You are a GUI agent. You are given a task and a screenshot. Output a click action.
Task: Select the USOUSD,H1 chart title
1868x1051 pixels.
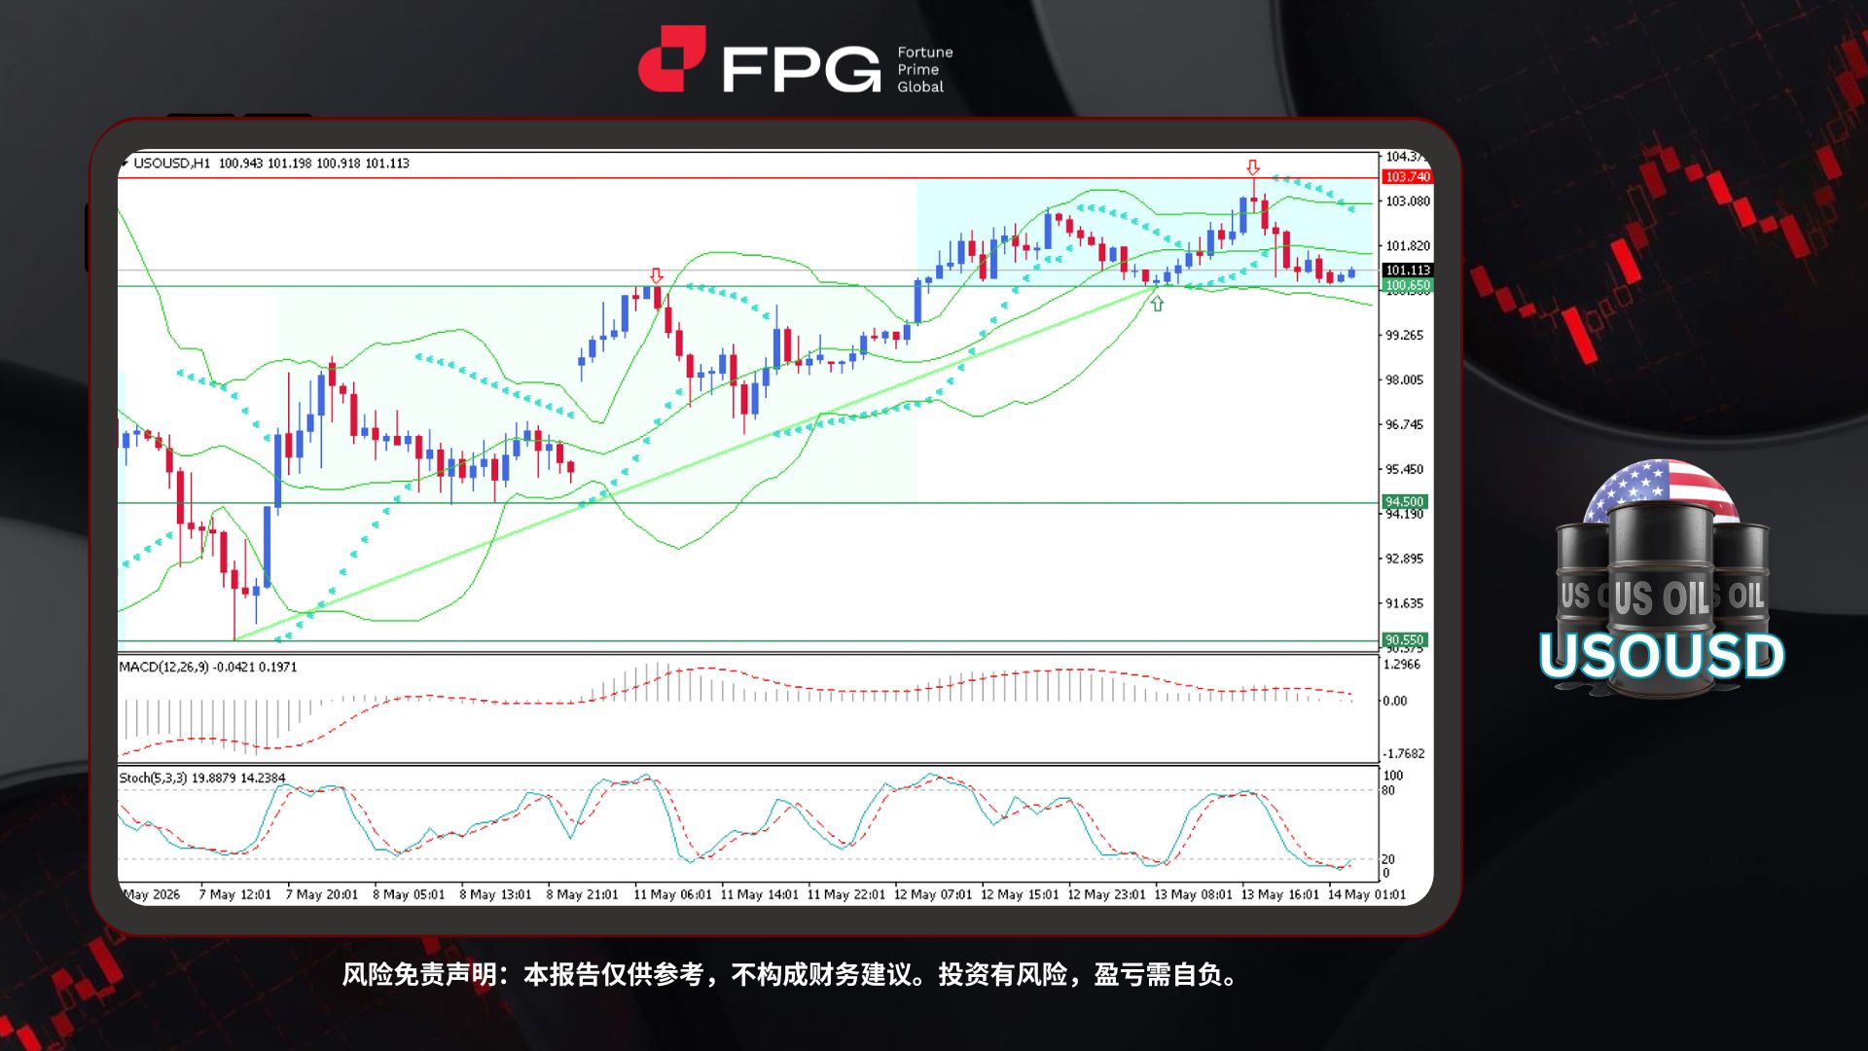pyautogui.click(x=171, y=163)
